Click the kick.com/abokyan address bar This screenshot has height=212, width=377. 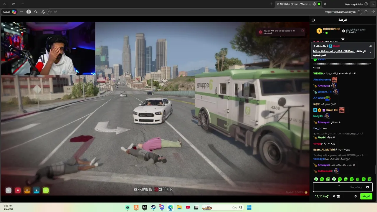coord(340,12)
